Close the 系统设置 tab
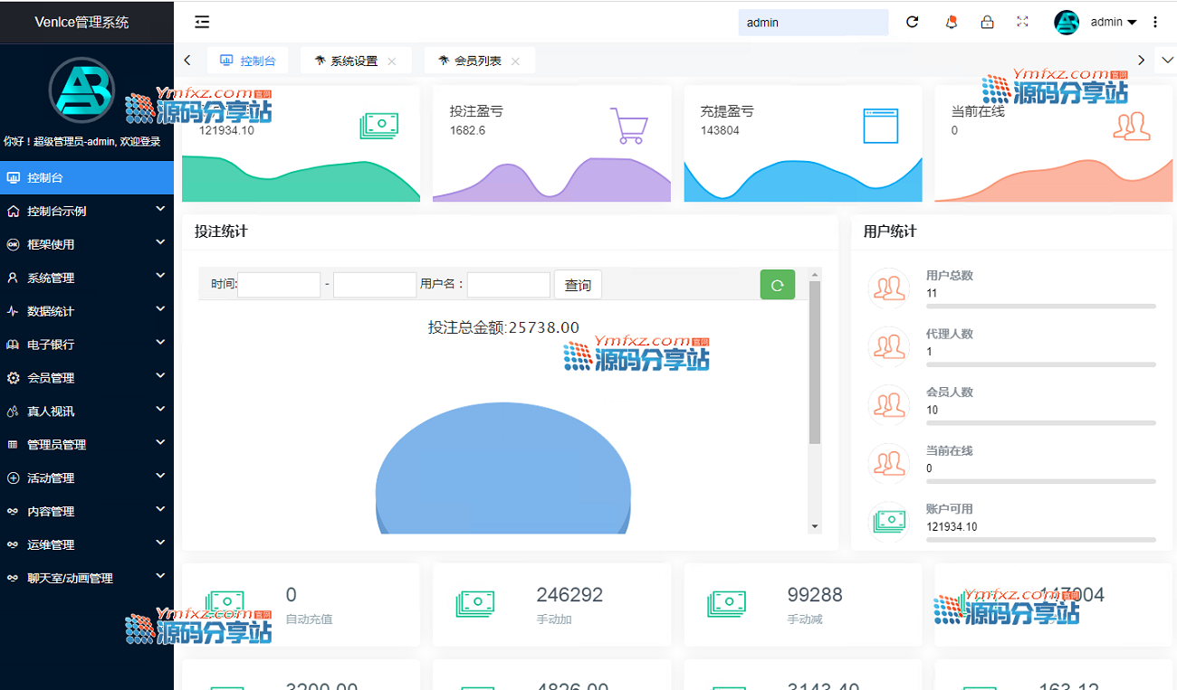The height and width of the screenshot is (690, 1177). pos(392,61)
